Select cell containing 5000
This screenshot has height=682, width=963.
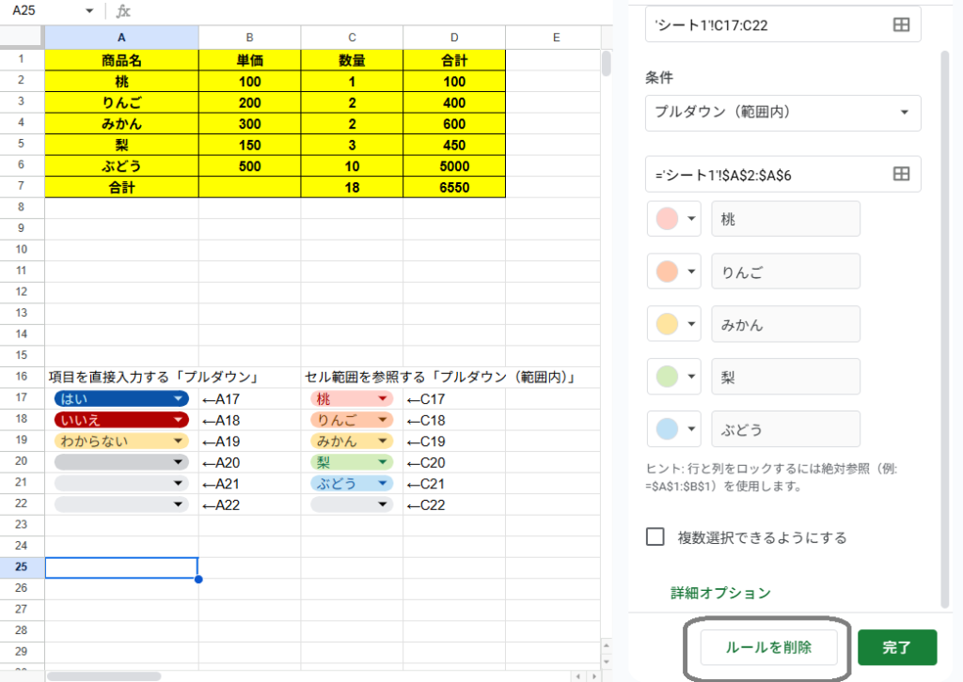click(454, 166)
